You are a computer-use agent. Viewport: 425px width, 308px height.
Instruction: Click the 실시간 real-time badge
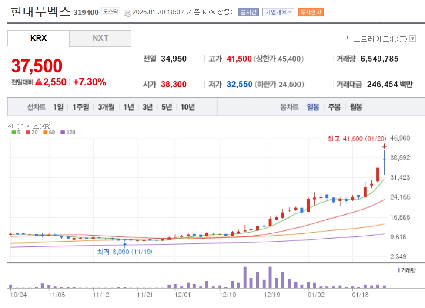click(x=248, y=12)
